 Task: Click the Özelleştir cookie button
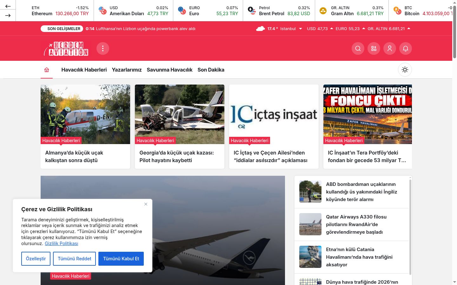point(36,259)
